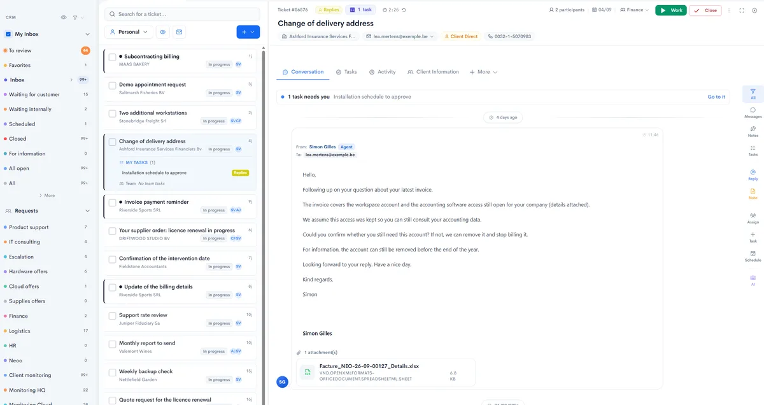Tick checkbox for Support rate review
The image size is (764, 405).
pyautogui.click(x=112, y=316)
